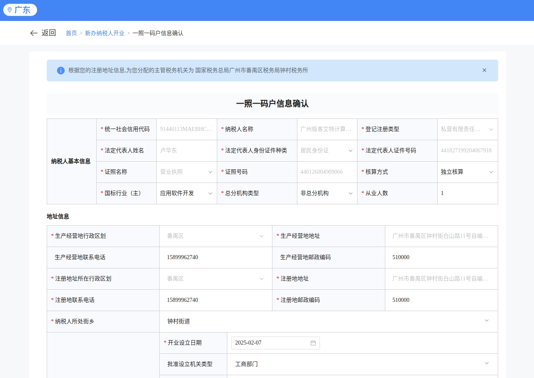534x378 pixels.
Task: Click the 一照一码户信息确认 breadcrumb text
Action: coord(158,33)
